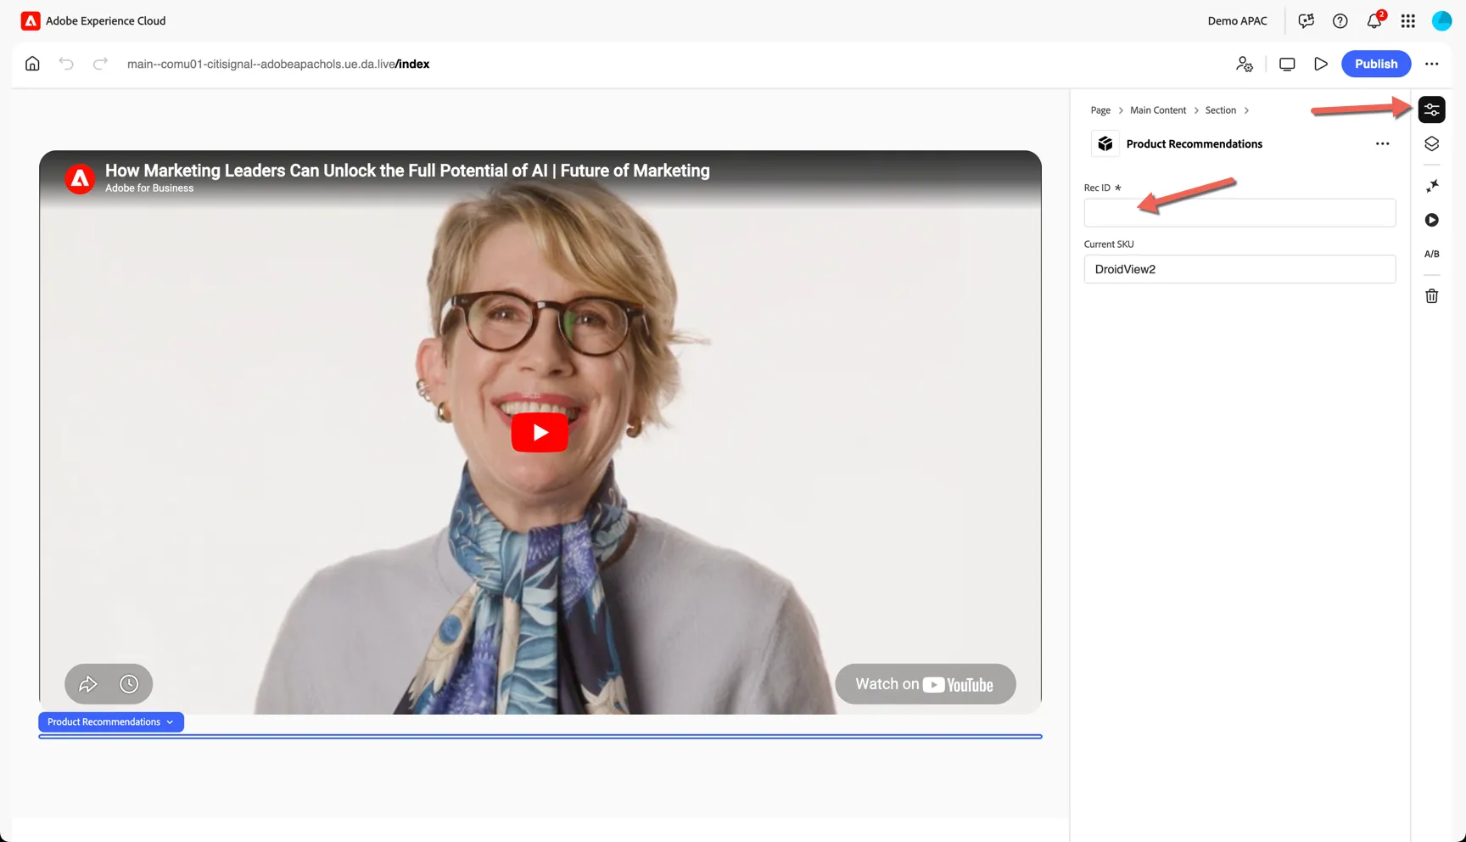Screen dimensions: 1466x842
Task: Click the video share arrow icon
Action: coord(88,684)
